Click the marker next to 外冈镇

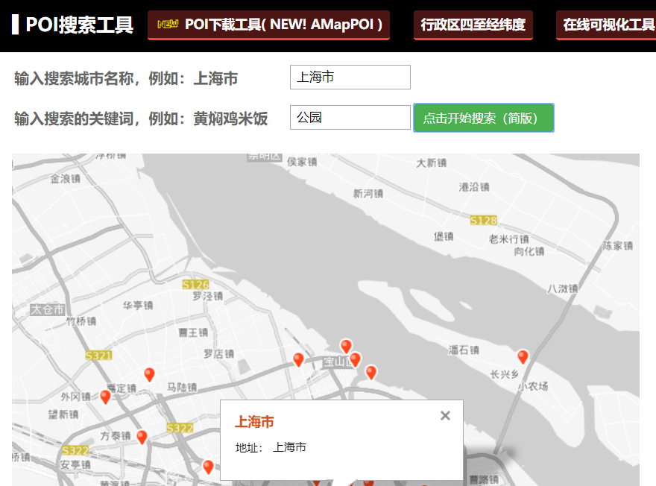(x=105, y=396)
